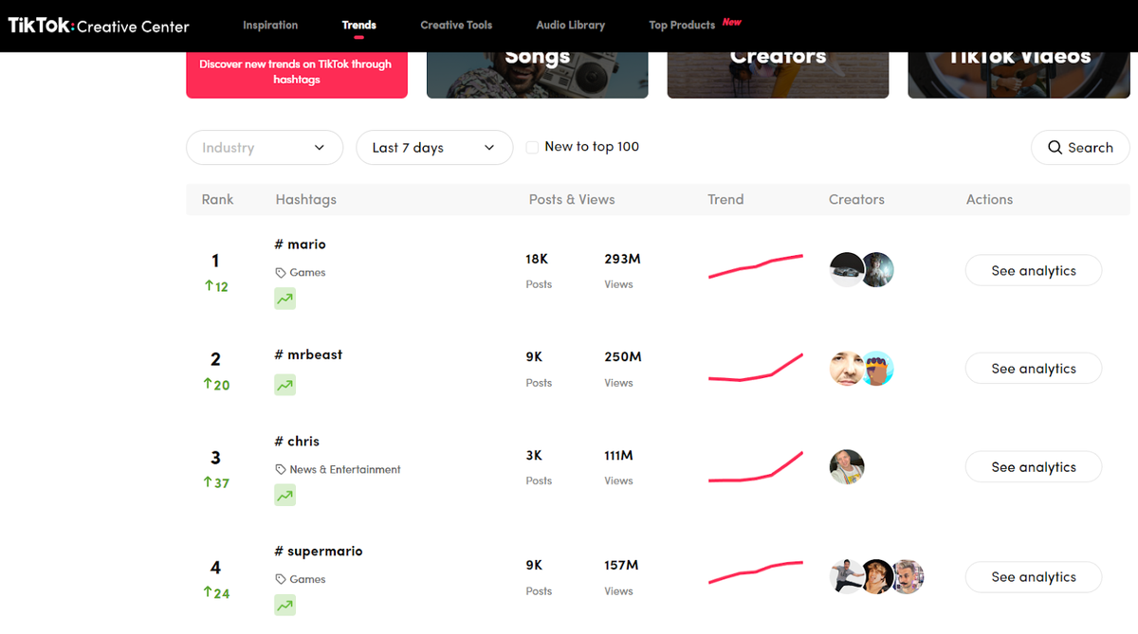Select the Trends menu item
The height and width of the screenshot is (634, 1138).
click(359, 26)
